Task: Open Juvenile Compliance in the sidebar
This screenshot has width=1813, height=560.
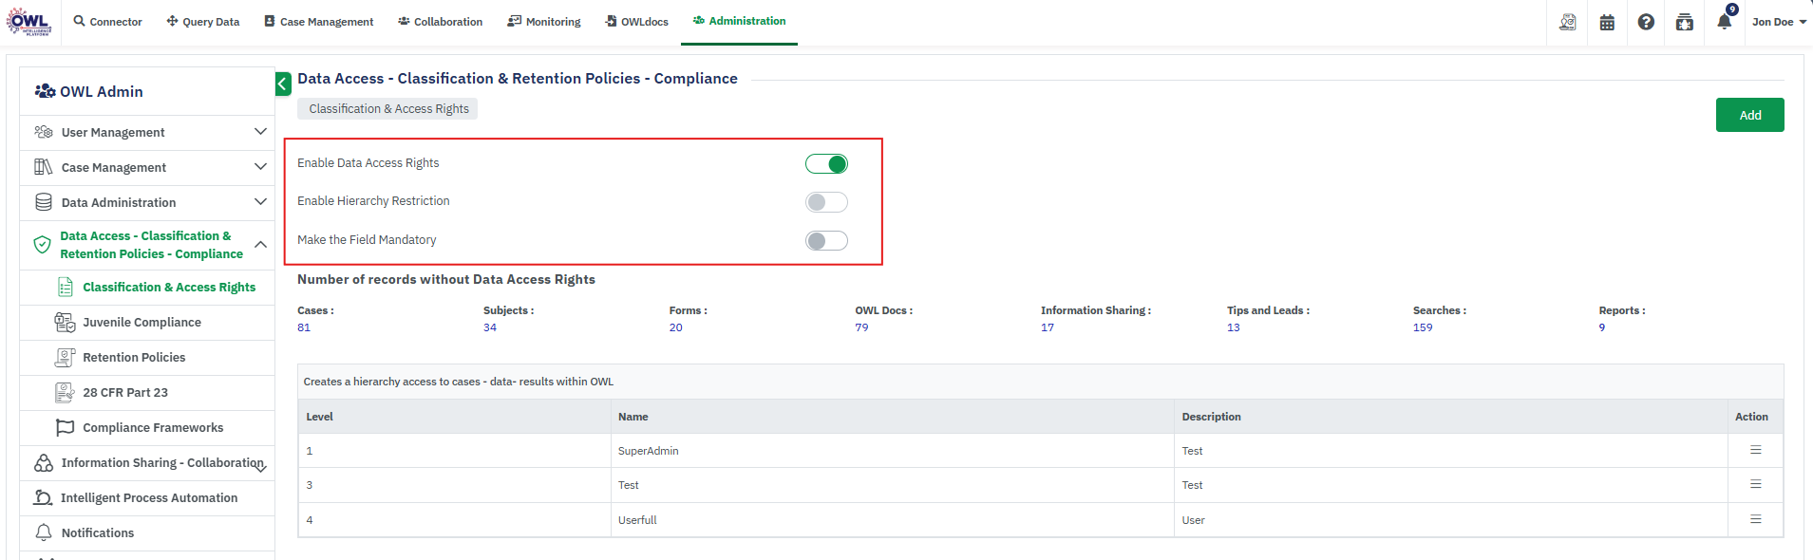Action: [142, 323]
